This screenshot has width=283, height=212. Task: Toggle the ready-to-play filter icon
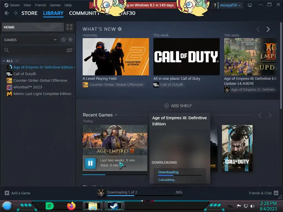click(70, 40)
